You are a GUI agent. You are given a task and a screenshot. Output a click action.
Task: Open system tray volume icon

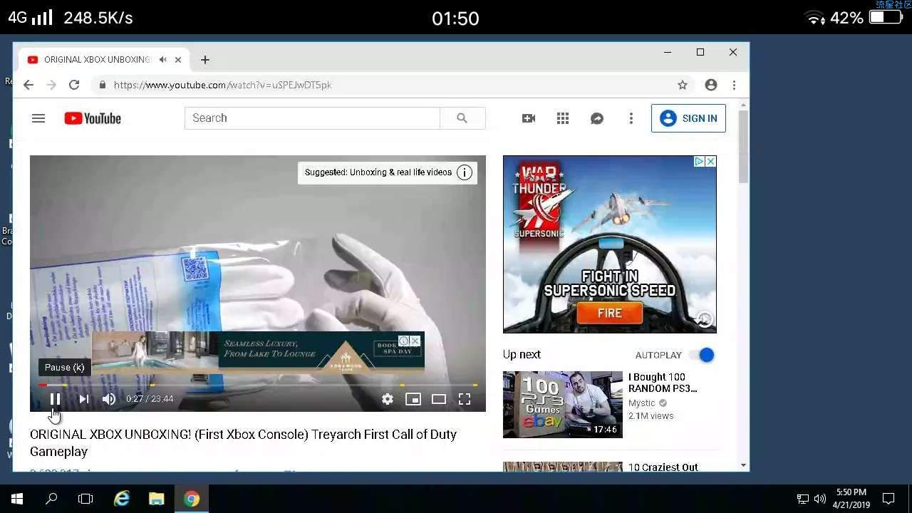tap(820, 499)
